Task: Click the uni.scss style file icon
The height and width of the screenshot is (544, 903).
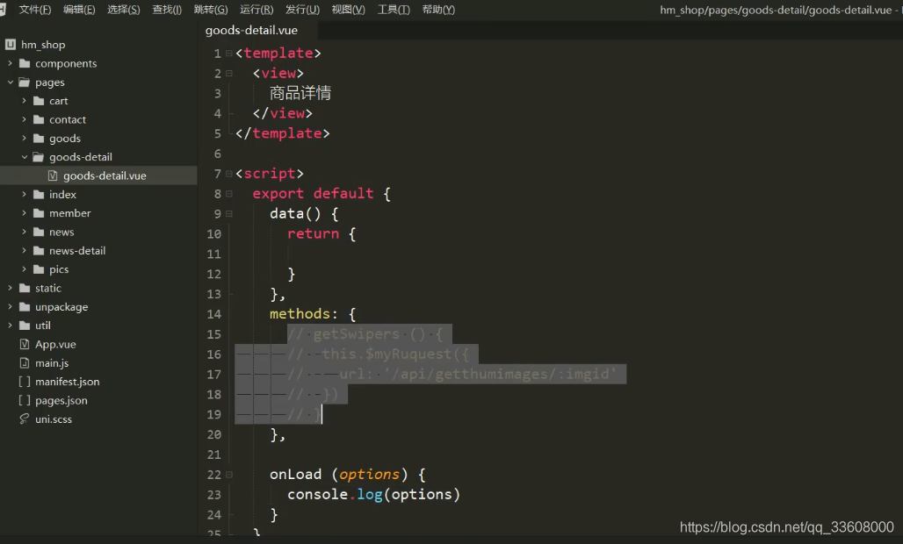Action: (x=25, y=419)
